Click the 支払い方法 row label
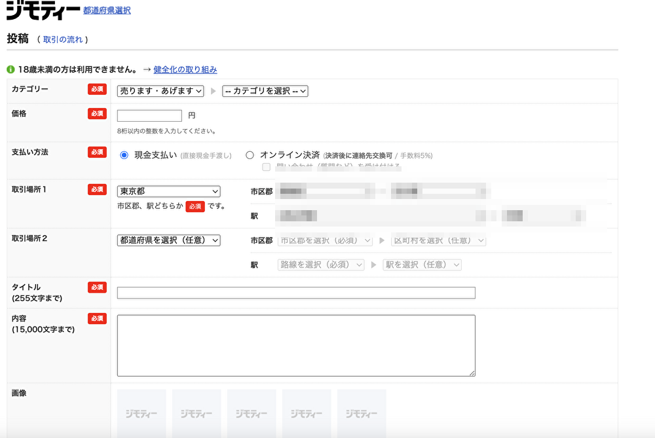This screenshot has width=655, height=438. pyautogui.click(x=30, y=152)
